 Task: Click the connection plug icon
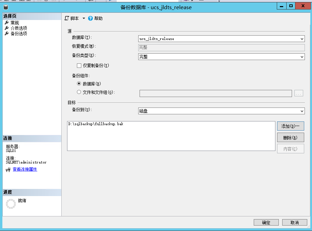click(8, 170)
